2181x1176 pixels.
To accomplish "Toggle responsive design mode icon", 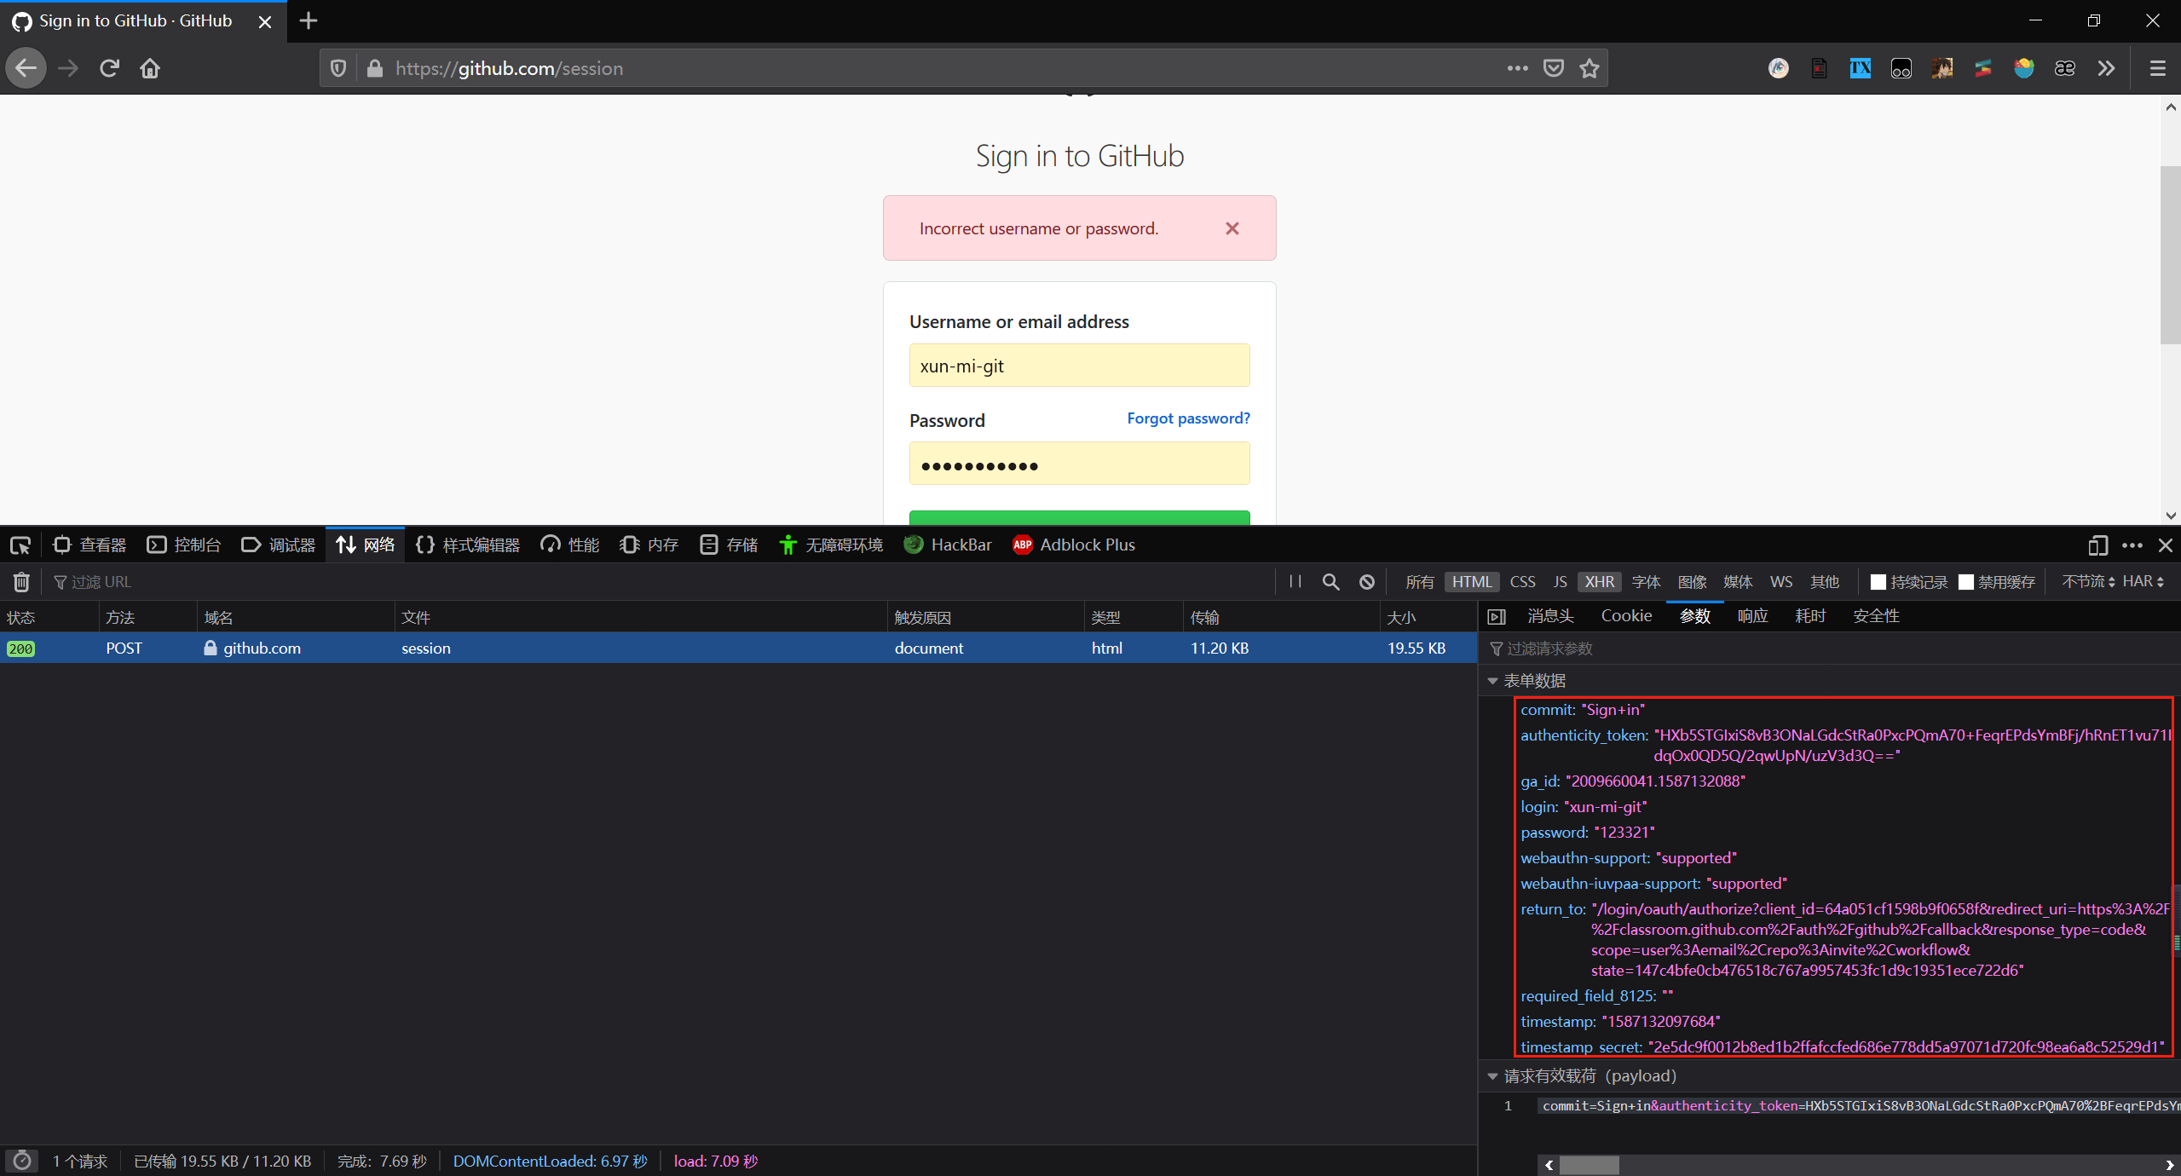I will point(2097,545).
